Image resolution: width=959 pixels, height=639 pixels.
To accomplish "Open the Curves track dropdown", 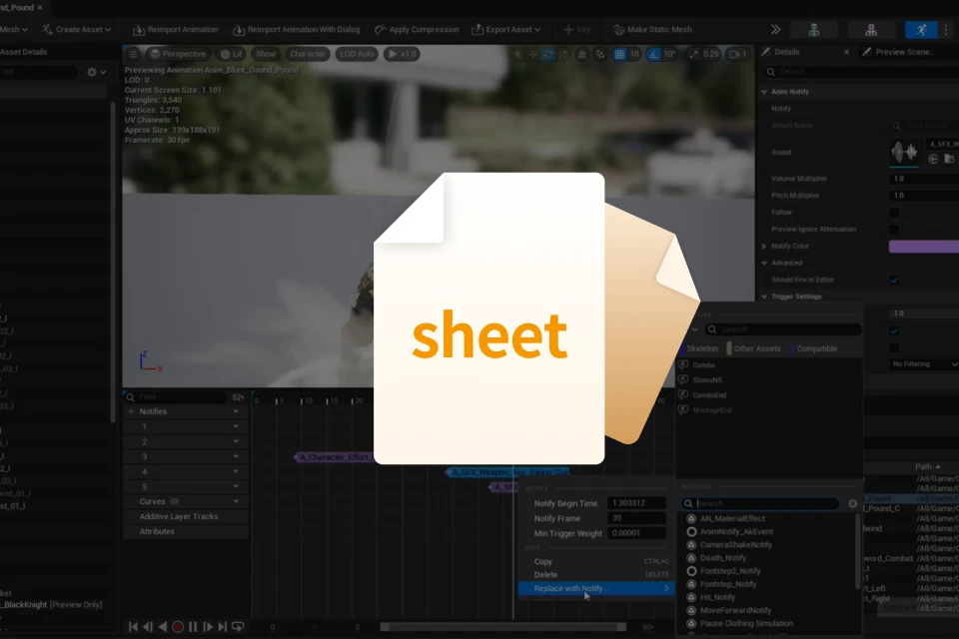I will coord(236,501).
